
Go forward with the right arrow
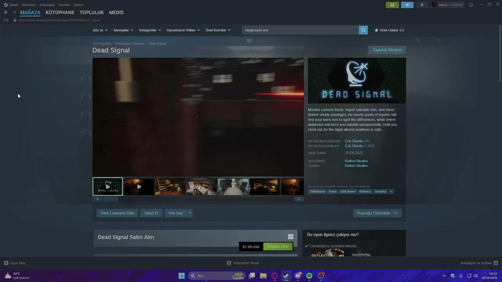click(15, 13)
